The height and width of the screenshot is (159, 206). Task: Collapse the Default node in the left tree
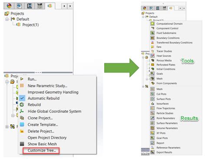[x=7, y=19]
